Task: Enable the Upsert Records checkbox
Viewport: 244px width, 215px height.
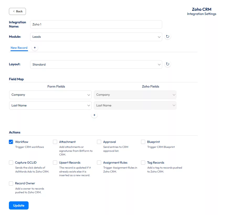Action: click(x=55, y=163)
